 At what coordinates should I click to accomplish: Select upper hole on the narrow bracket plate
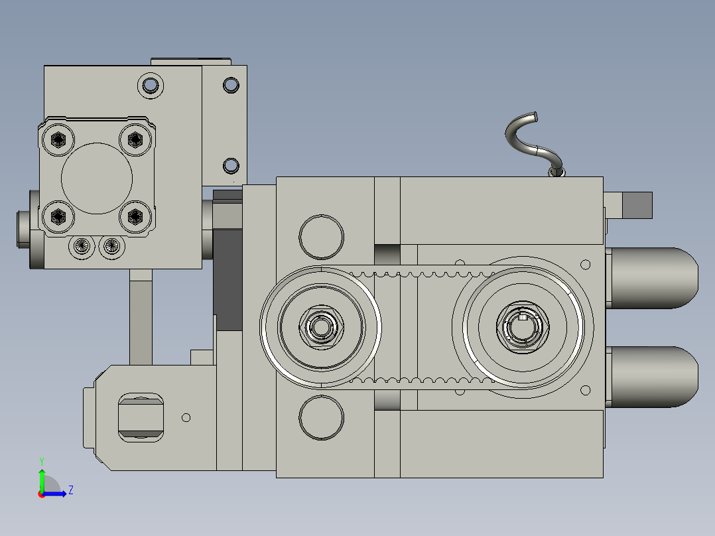coord(231,85)
